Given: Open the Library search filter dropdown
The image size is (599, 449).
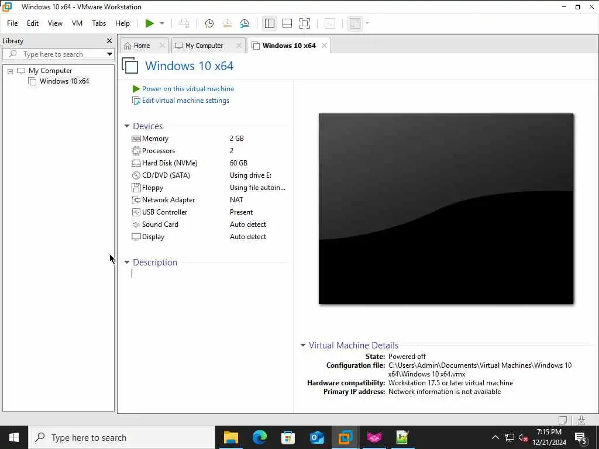Looking at the screenshot, I should pyautogui.click(x=109, y=54).
